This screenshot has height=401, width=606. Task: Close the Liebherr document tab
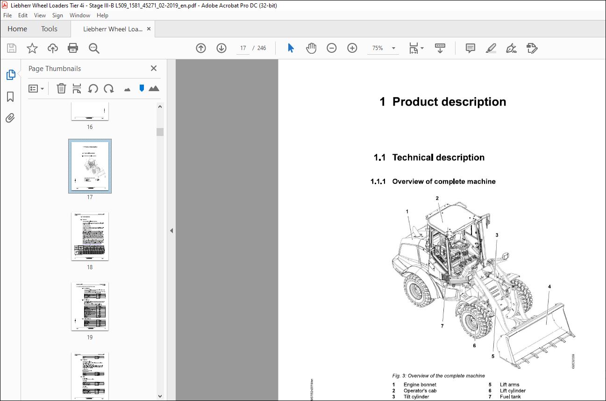click(x=149, y=29)
